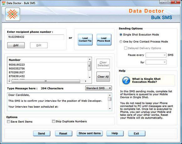
Task: Expand the Pause every SMS dropdown
Action: [x=156, y=55]
